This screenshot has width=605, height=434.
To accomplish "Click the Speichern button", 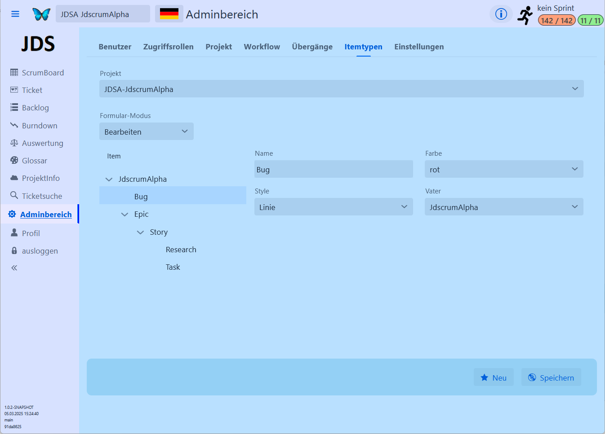I will pyautogui.click(x=551, y=377).
